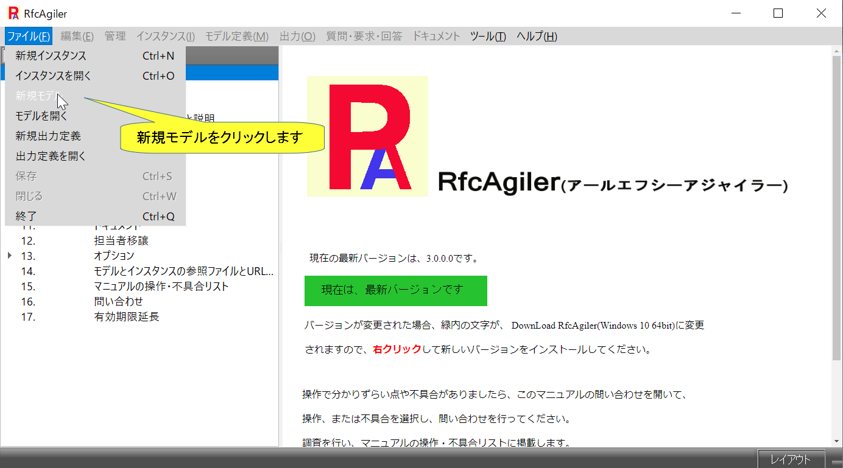Choose 出力定義を開く from the File menu
This screenshot has width=843, height=468.
point(95,156)
